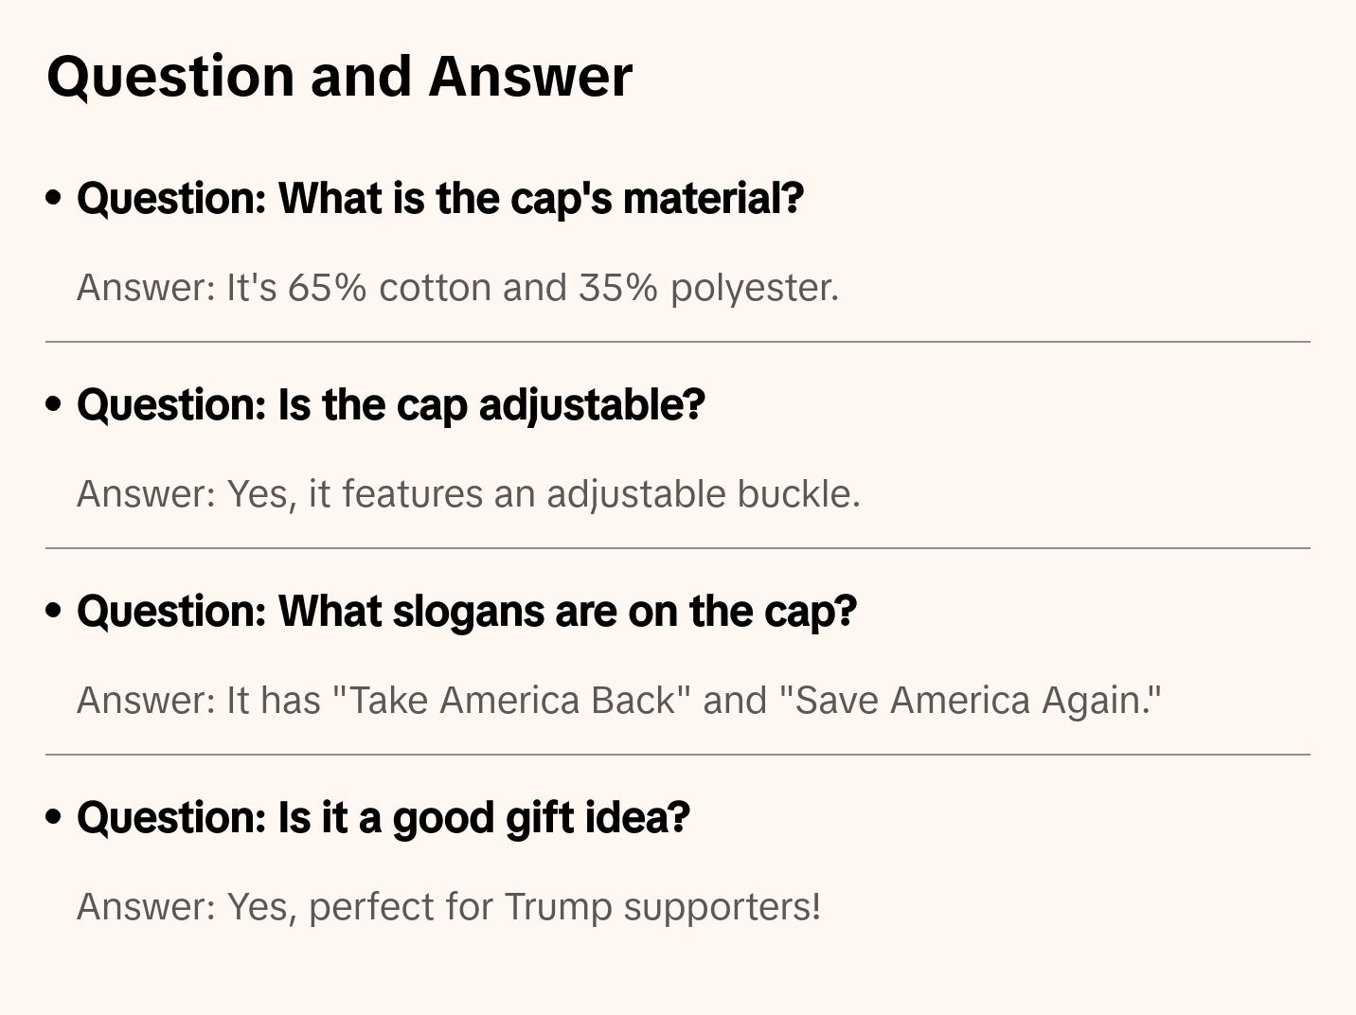Click the "Question and Answer" heading
1356x1015 pixels.
339,76
